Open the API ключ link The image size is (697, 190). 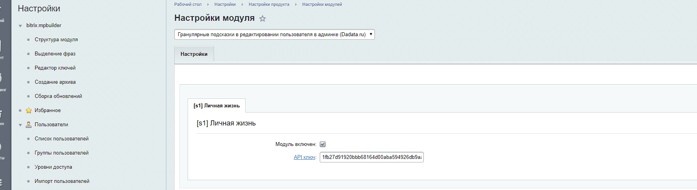304,157
